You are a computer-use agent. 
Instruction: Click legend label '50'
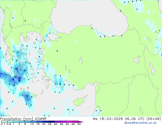(79, 124)
